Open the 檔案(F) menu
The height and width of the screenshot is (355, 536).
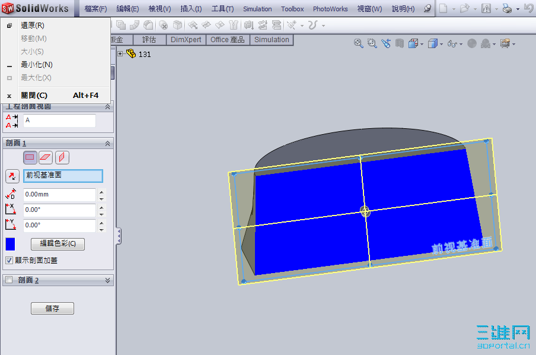coord(95,9)
